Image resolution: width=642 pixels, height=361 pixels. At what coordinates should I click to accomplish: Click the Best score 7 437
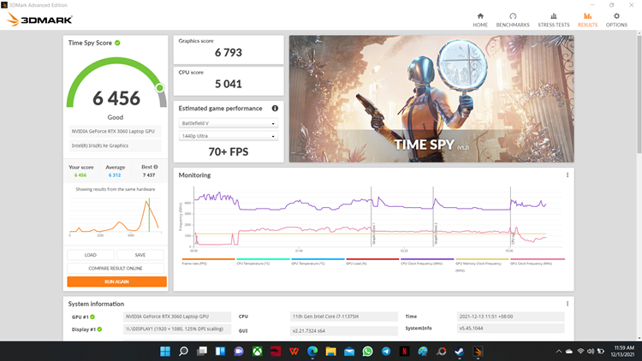point(149,175)
